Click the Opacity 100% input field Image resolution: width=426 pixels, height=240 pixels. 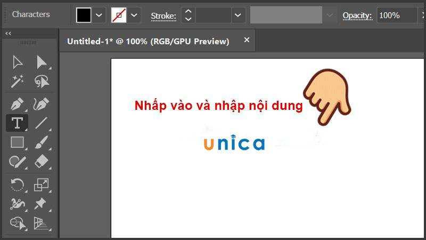tap(397, 15)
